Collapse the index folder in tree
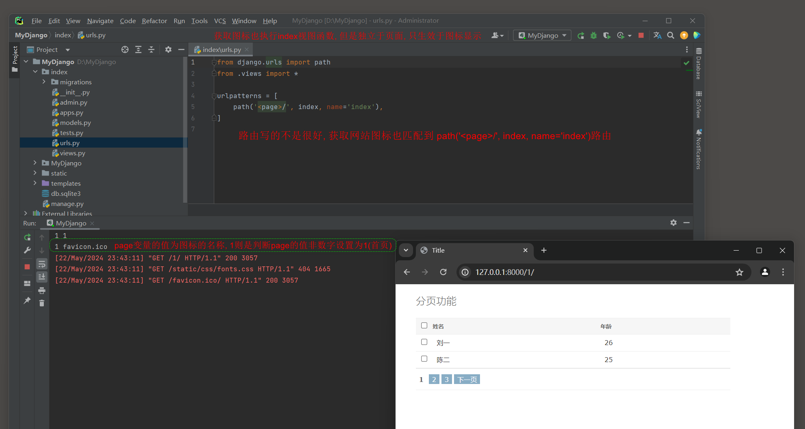The image size is (805, 429). [35, 72]
